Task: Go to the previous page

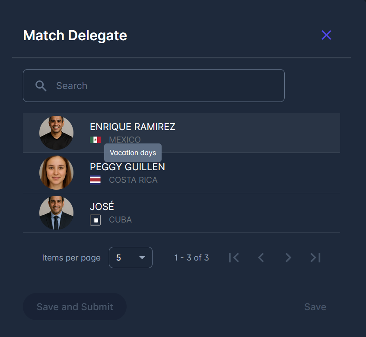Action: [261, 258]
